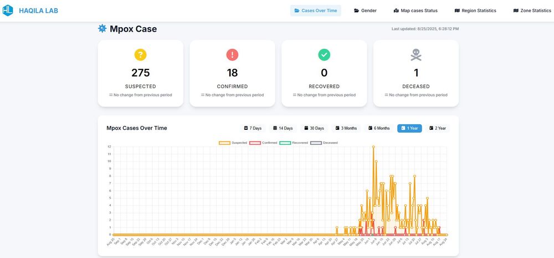Toggle the Recovered legend entry

(x=294, y=143)
